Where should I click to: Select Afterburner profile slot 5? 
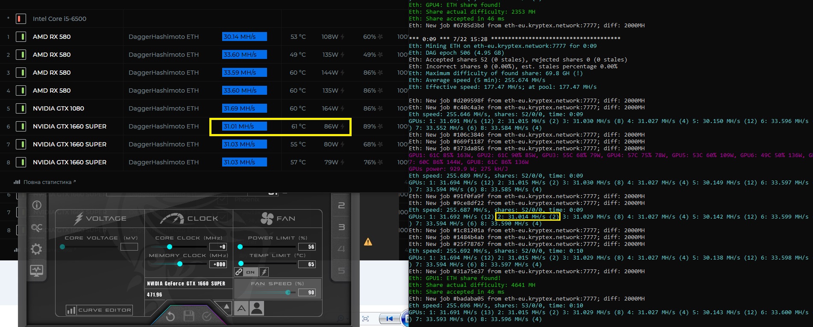[341, 271]
